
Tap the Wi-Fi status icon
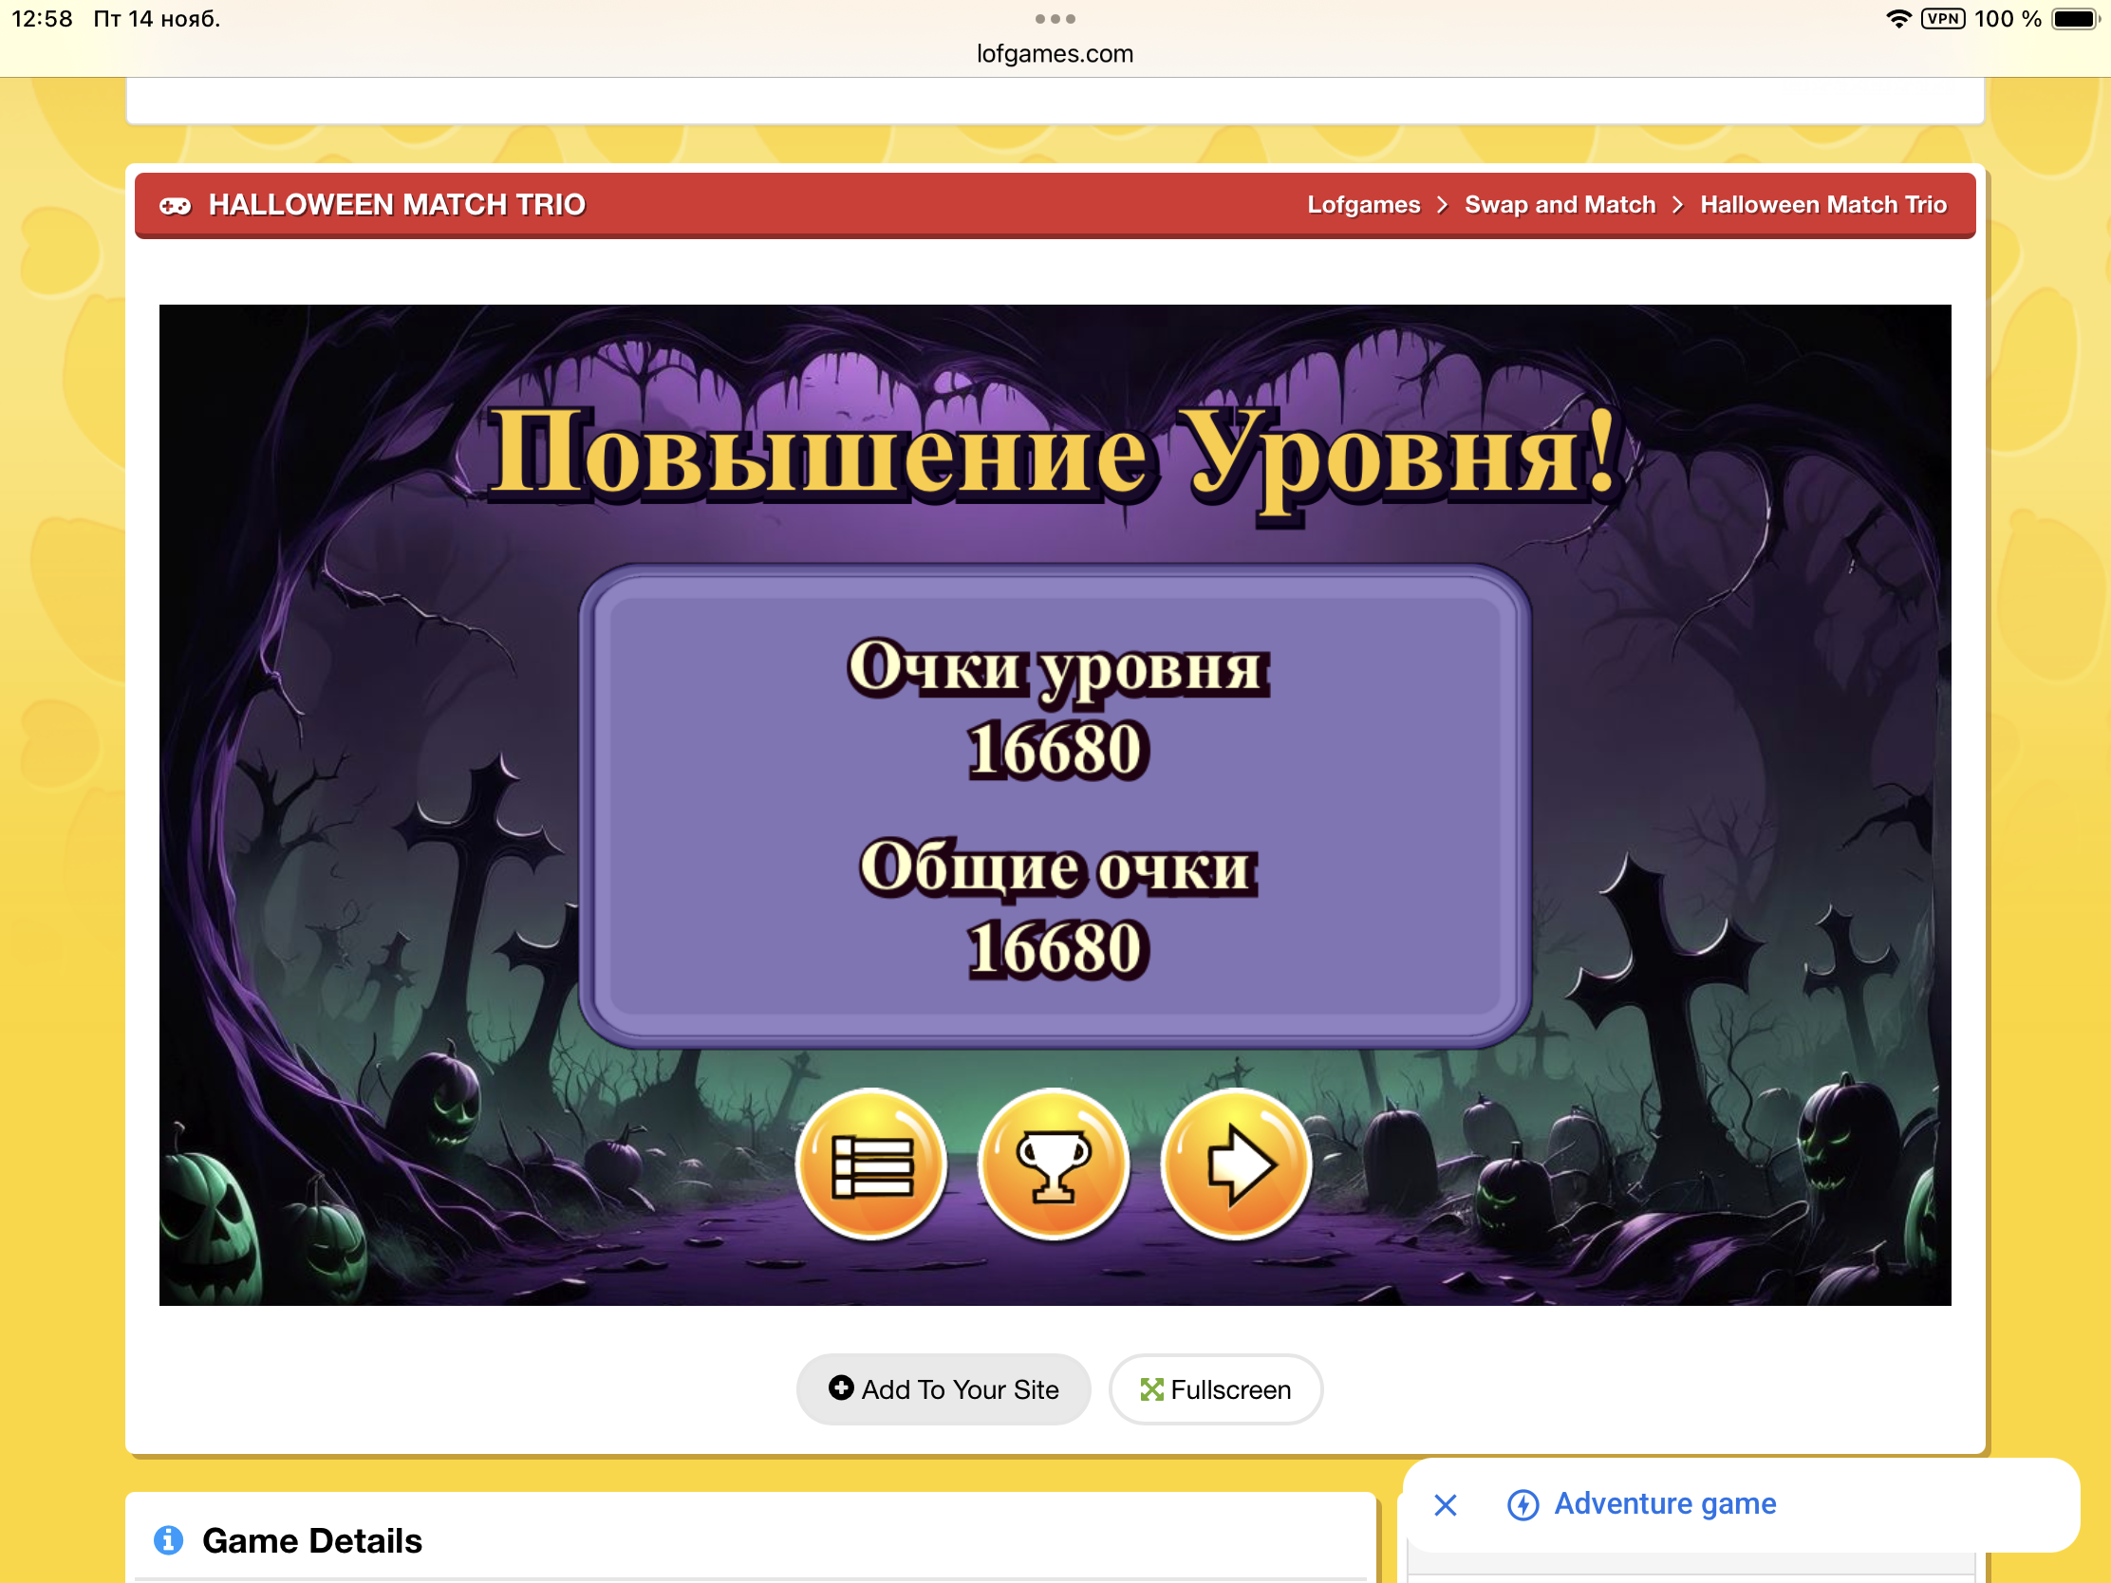click(1898, 19)
